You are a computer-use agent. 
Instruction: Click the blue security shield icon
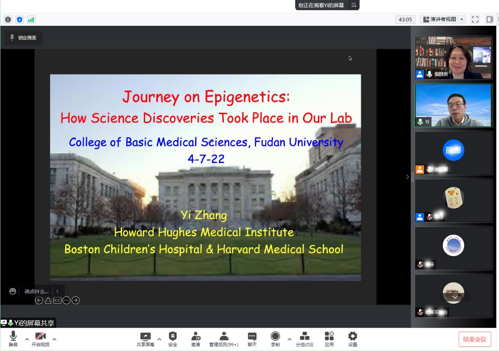coord(19,19)
